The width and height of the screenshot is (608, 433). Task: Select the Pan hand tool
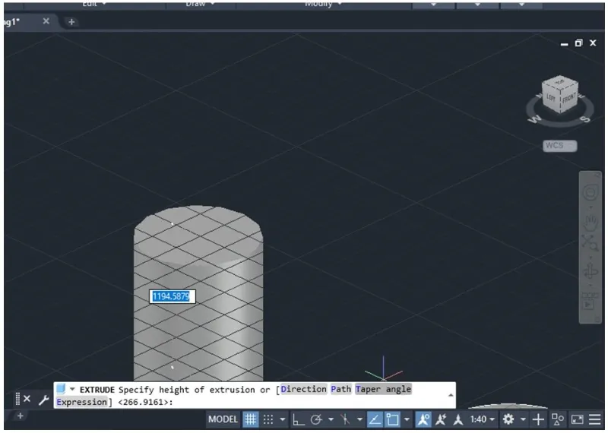[x=591, y=221]
